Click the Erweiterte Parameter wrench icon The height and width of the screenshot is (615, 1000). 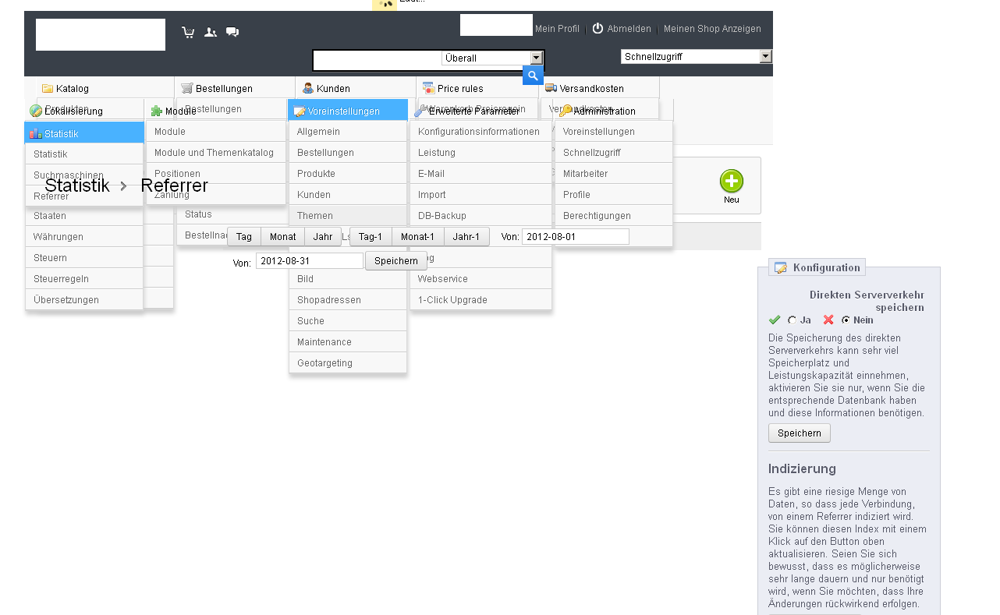[x=420, y=111]
